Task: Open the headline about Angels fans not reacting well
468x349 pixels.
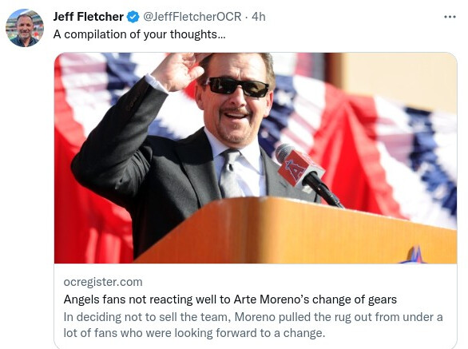Action: coord(230,299)
